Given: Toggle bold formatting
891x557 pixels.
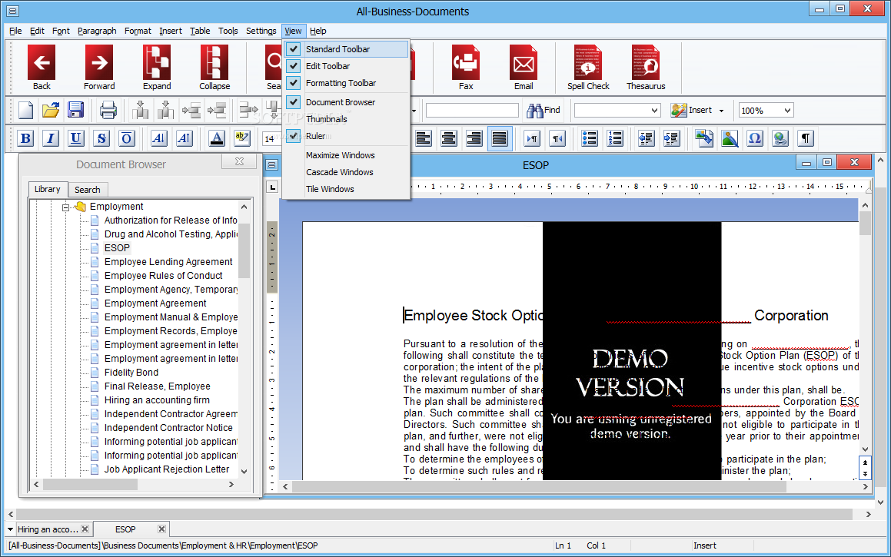Looking at the screenshot, I should click(25, 138).
